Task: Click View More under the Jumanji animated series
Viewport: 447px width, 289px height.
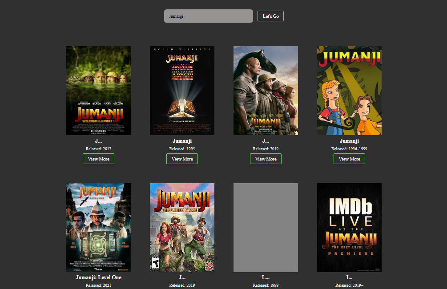Action: (349, 159)
